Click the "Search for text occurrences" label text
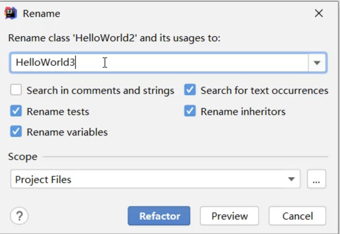Image resolution: width=340 pixels, height=234 pixels. click(264, 91)
